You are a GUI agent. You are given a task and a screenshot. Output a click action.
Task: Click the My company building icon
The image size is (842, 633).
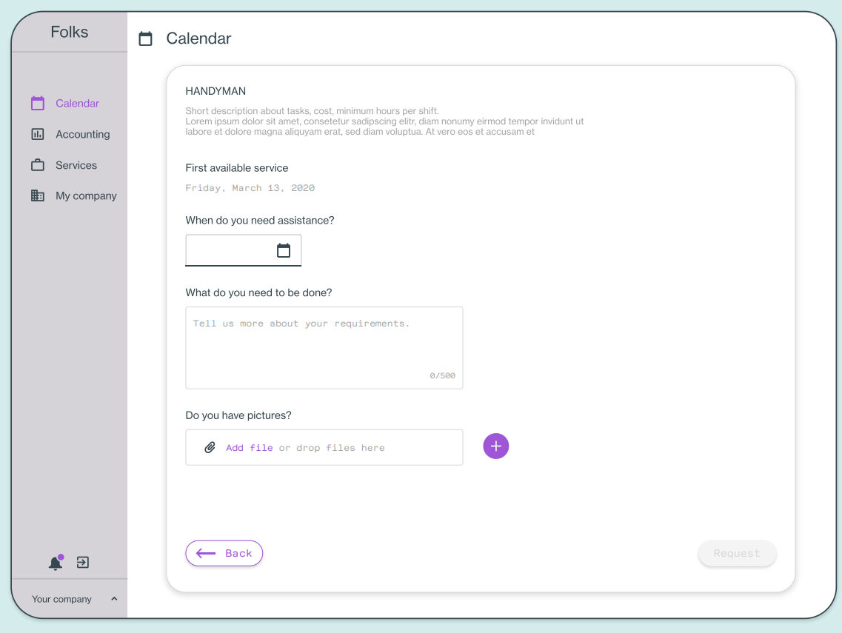[38, 195]
